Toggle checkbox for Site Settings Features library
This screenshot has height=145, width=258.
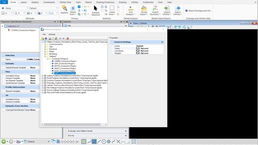pyautogui.click(x=45, y=88)
